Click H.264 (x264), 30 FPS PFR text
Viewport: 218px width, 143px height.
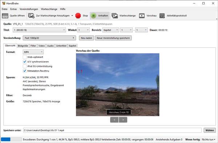tap(36, 77)
